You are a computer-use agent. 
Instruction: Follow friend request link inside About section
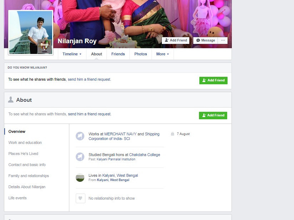pyautogui.click(x=89, y=114)
